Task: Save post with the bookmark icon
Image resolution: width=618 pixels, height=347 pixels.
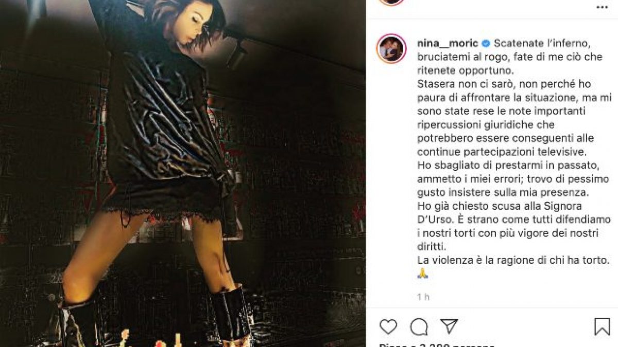Action: click(602, 327)
